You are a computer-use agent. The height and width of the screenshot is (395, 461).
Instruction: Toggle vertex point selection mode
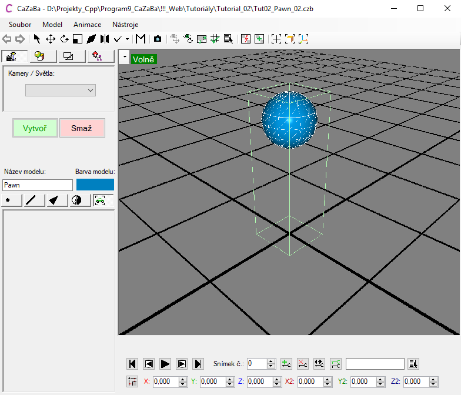(12, 200)
